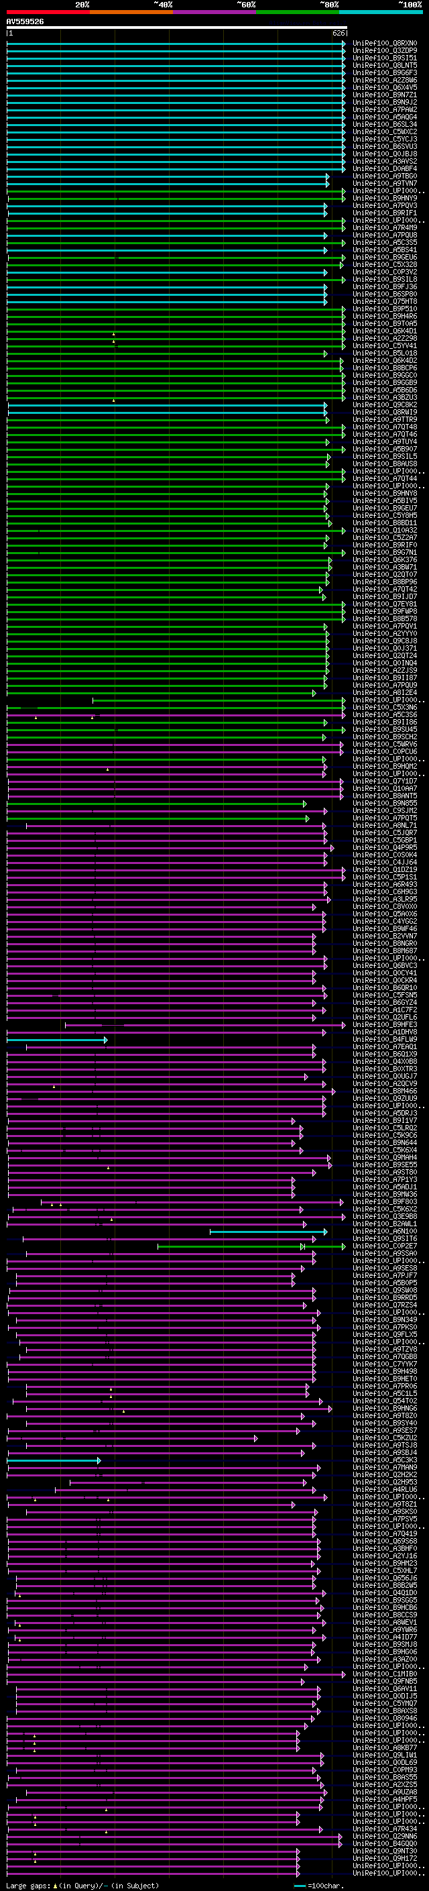This screenshot has height=1891, width=429.
Task: Click hit label UniRef100_A3LR95
Action: point(385,900)
